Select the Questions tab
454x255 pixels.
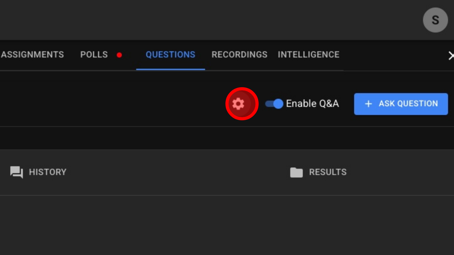[x=170, y=55]
